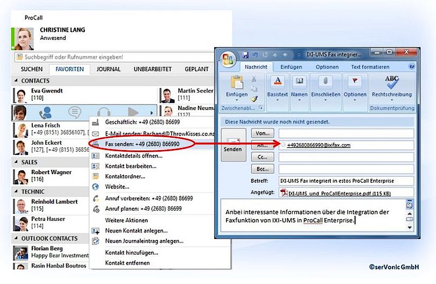Click the chat bubble icon on the selected contact

tap(75, 112)
